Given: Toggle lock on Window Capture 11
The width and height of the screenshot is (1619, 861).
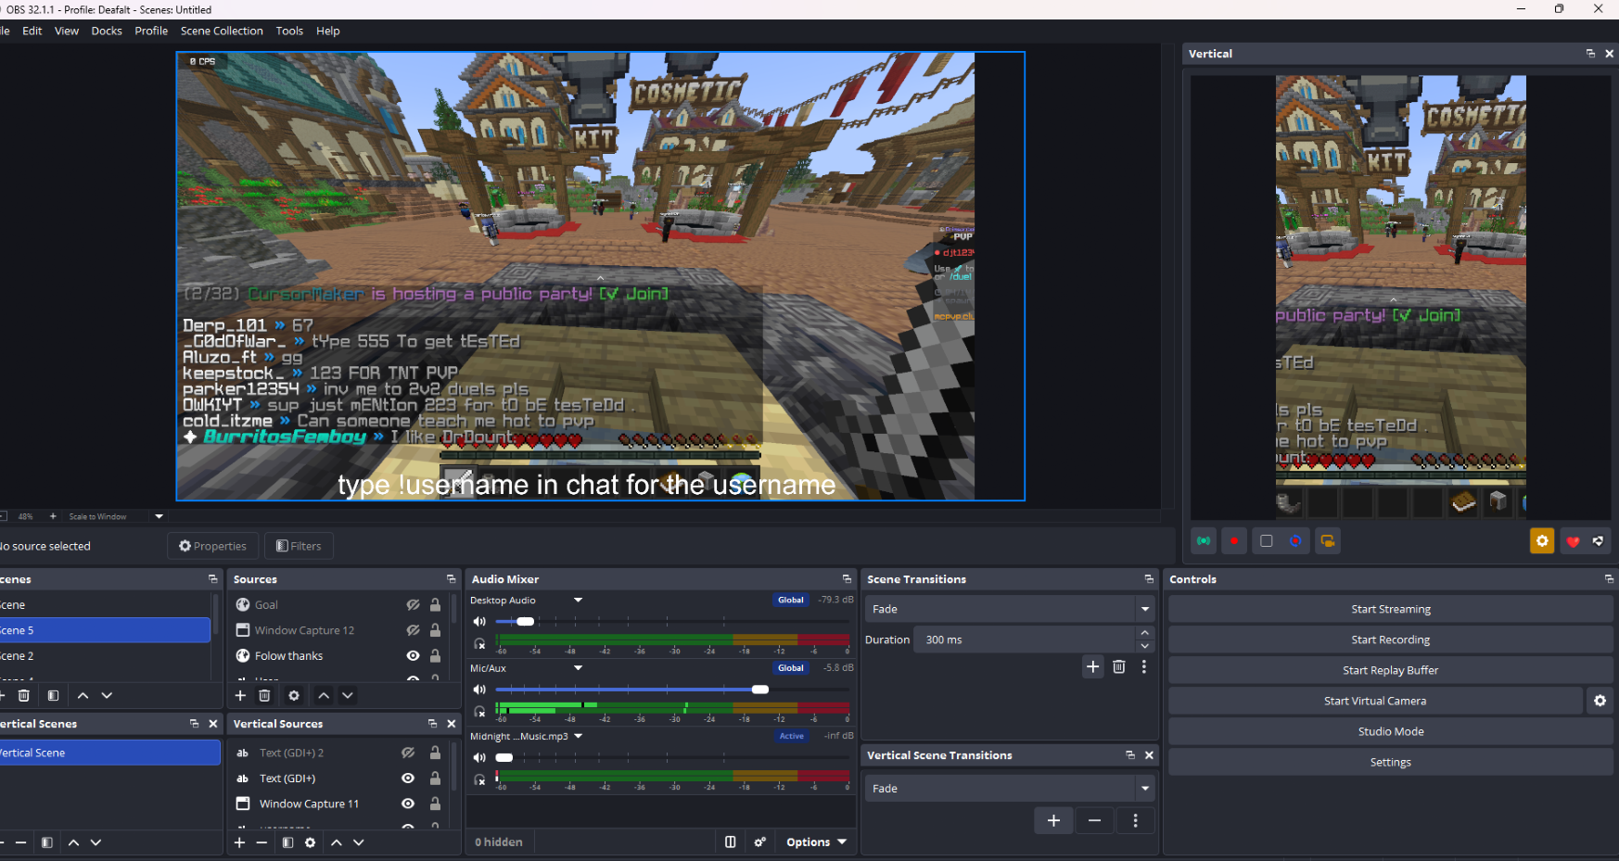Looking at the screenshot, I should tap(435, 804).
